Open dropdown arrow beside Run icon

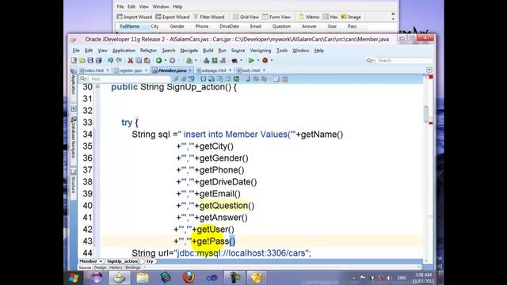pyautogui.click(x=257, y=60)
